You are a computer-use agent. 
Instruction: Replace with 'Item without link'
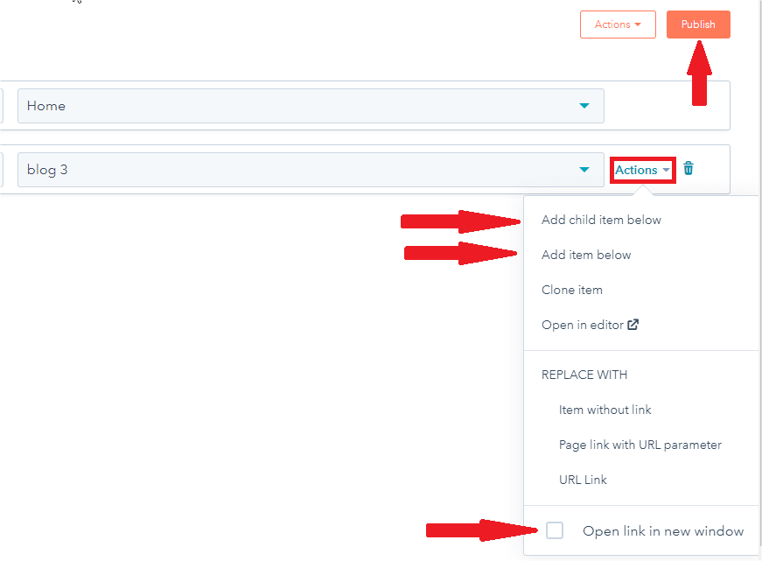[x=605, y=410]
